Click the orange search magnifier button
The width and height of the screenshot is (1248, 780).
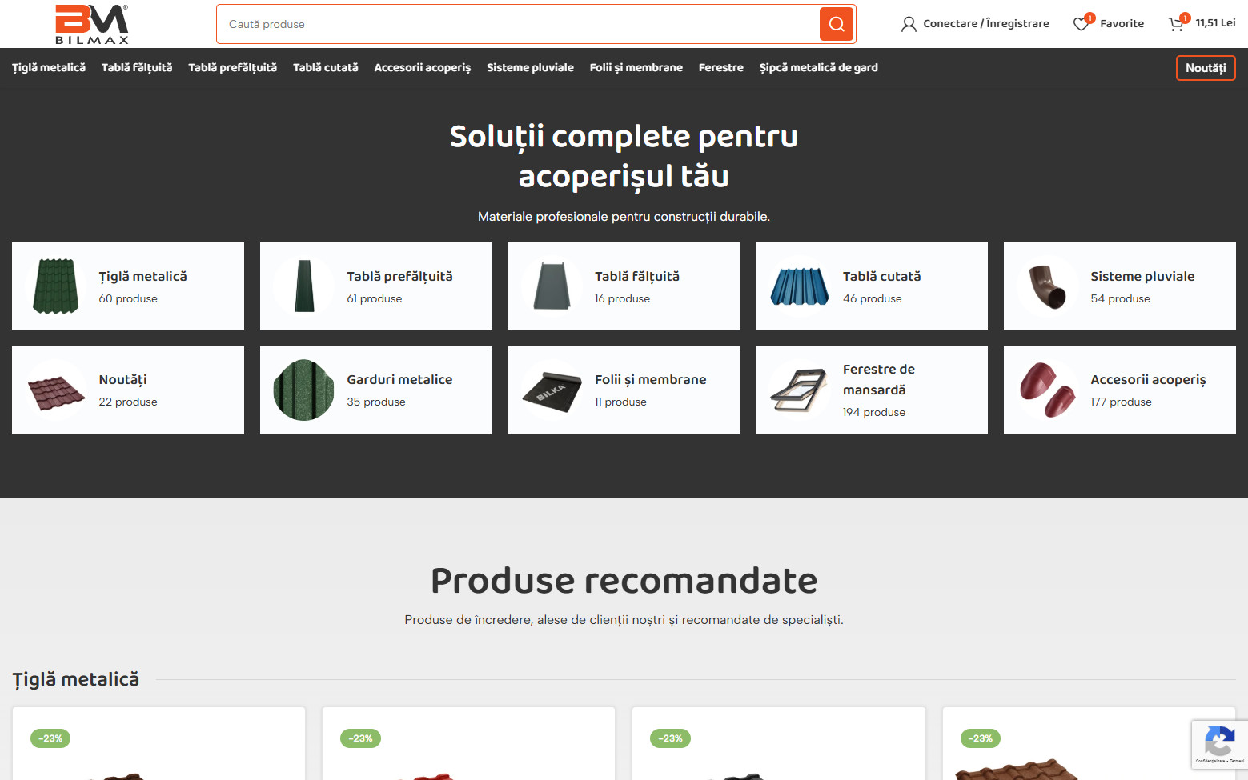tap(837, 24)
